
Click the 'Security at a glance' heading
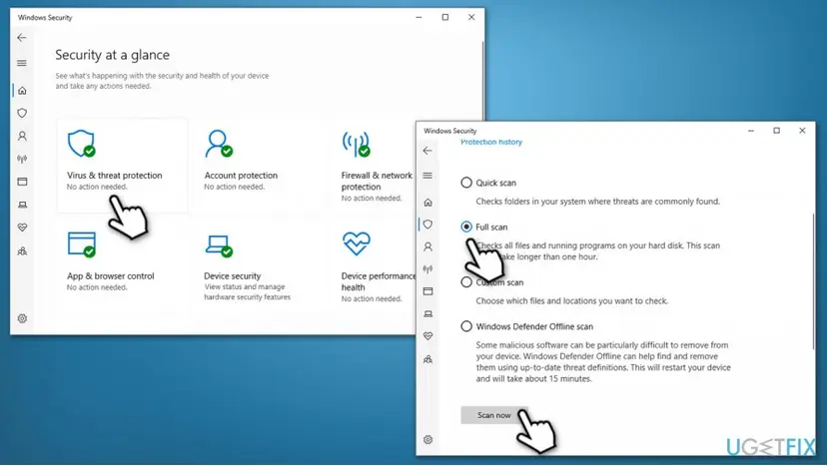pos(112,55)
